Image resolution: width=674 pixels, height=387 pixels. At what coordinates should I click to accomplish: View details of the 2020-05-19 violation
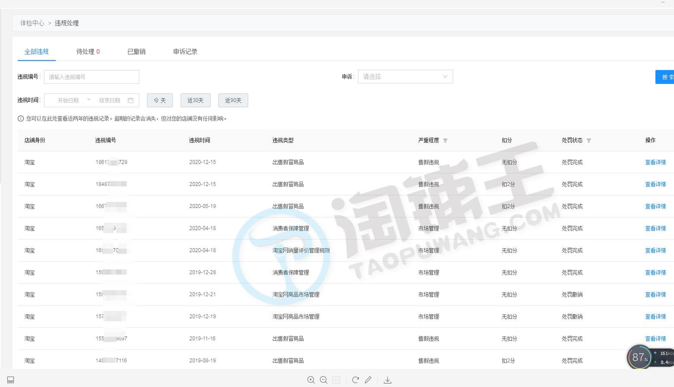(655, 206)
